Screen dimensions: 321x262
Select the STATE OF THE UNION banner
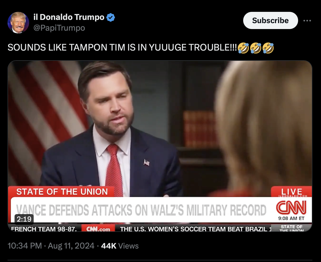pos(61,192)
